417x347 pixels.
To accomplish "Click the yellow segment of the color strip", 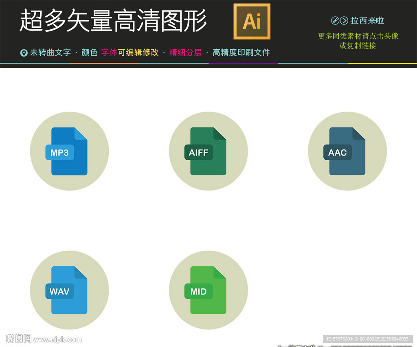I will [x=382, y=64].
